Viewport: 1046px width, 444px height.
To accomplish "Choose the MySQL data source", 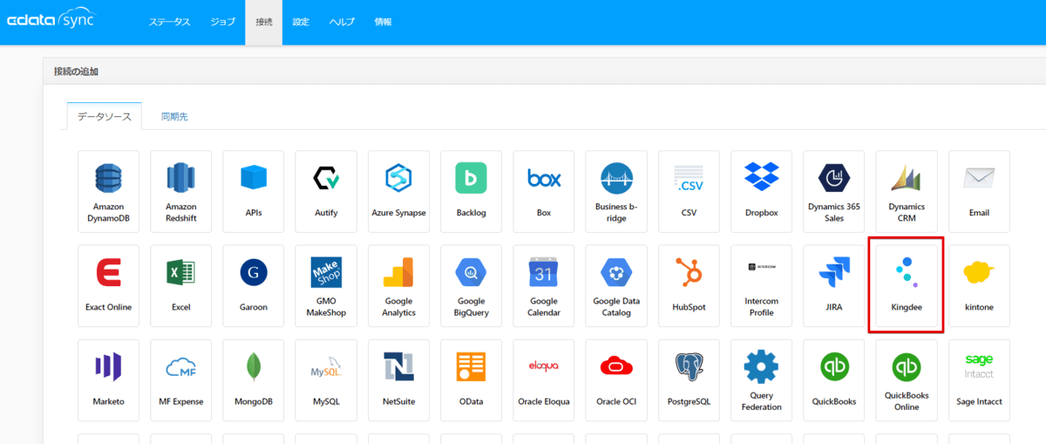I will [x=326, y=380].
